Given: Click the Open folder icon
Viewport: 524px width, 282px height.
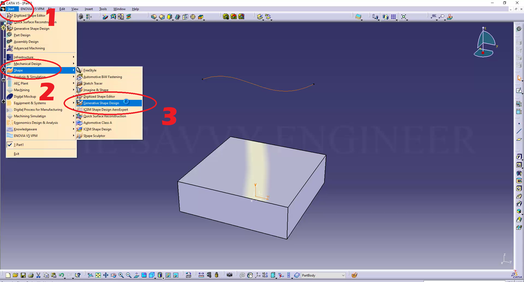Looking at the screenshot, I should 15,275.
